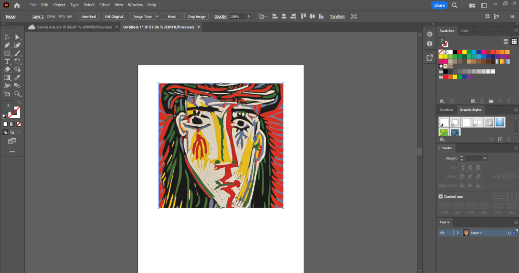Toggle visibility eye of Layer 1
Viewport: 519px width, 273px height.
(x=442, y=233)
